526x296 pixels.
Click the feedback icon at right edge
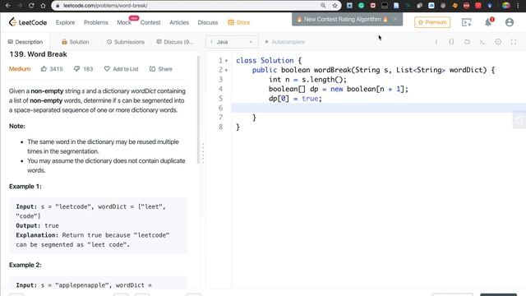519,120
